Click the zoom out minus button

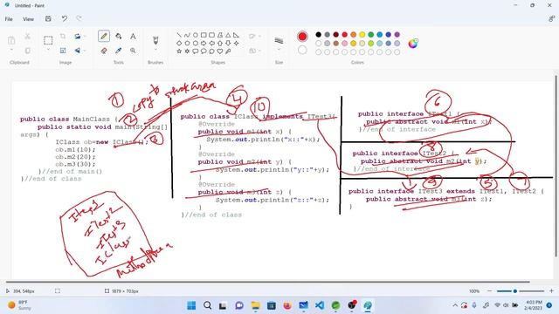489,290
